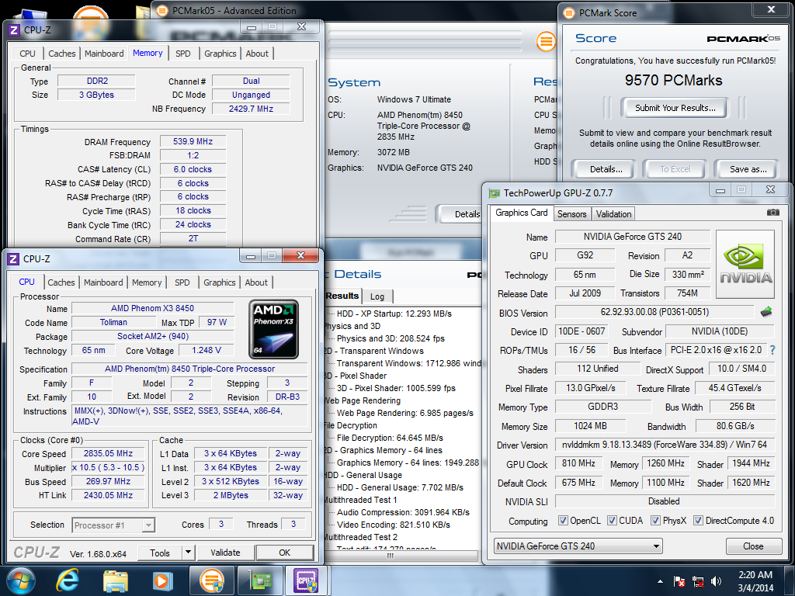Switch to PCMark05 taskbar button
Viewport: 795px width, 596px height.
pyautogui.click(x=212, y=580)
